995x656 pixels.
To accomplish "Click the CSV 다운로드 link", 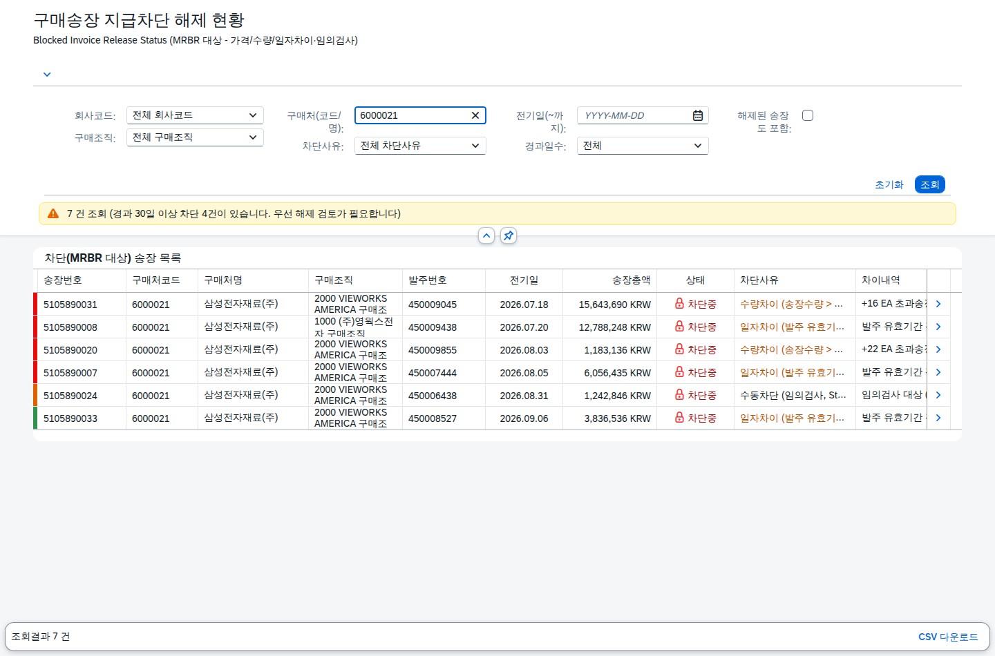I will coord(948,637).
